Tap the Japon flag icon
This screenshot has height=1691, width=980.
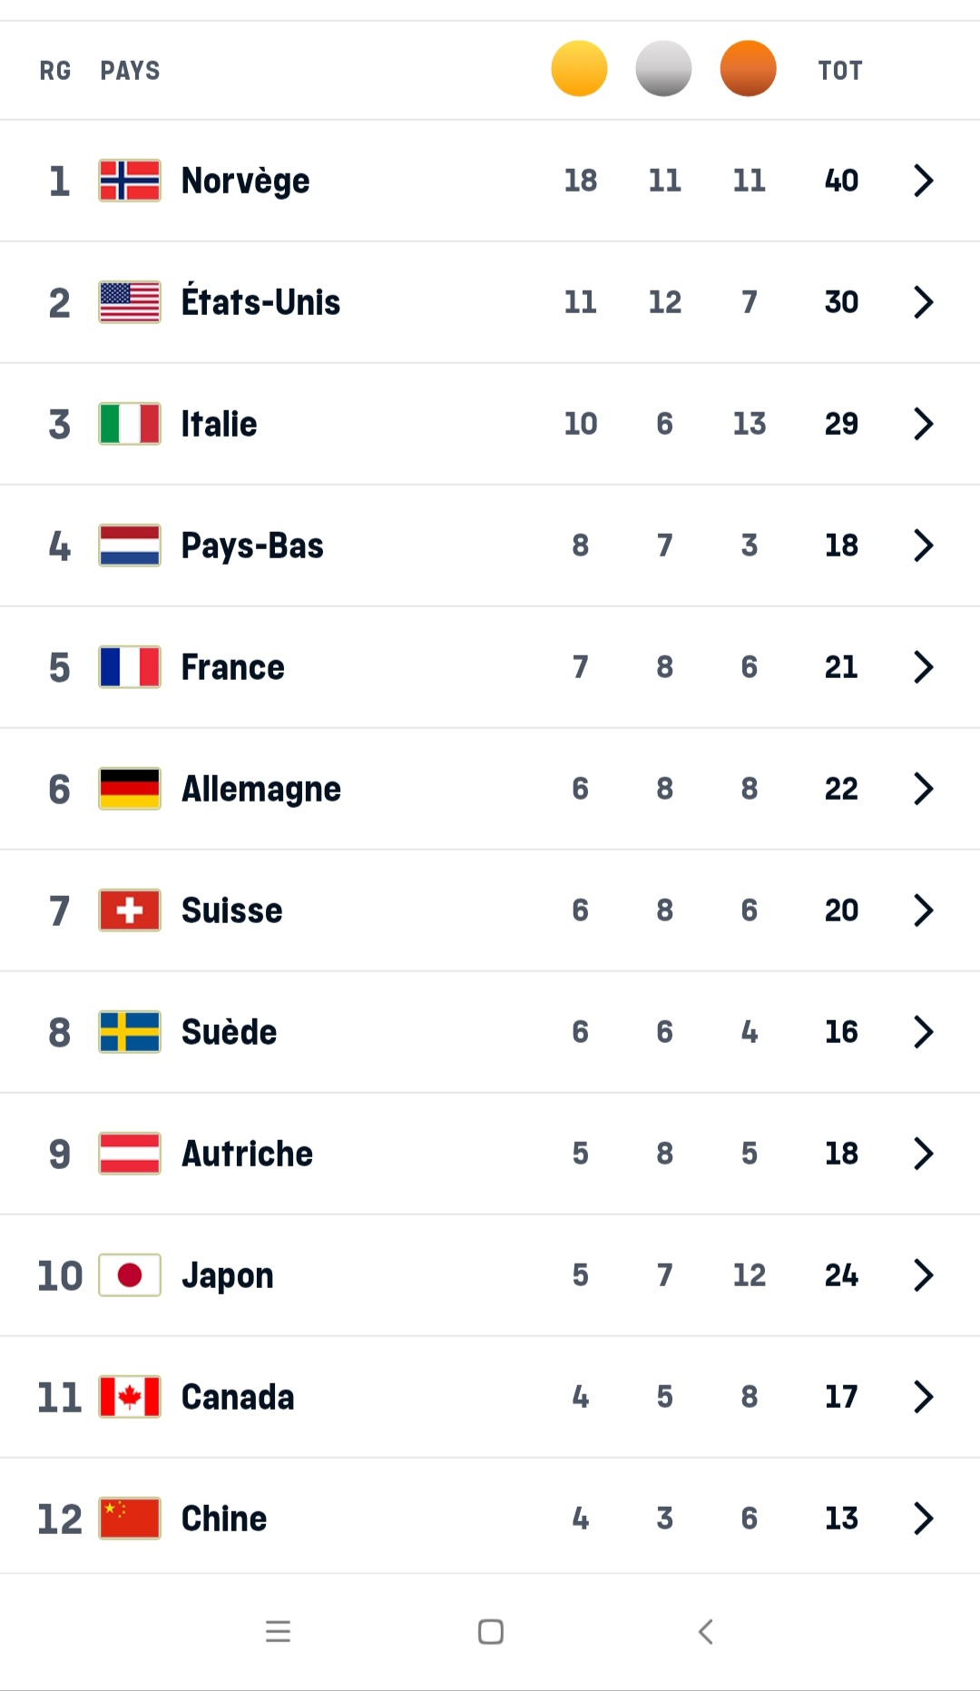[130, 1275]
